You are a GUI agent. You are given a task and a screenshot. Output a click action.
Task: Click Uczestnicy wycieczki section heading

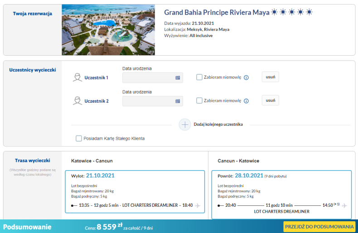[33, 70]
